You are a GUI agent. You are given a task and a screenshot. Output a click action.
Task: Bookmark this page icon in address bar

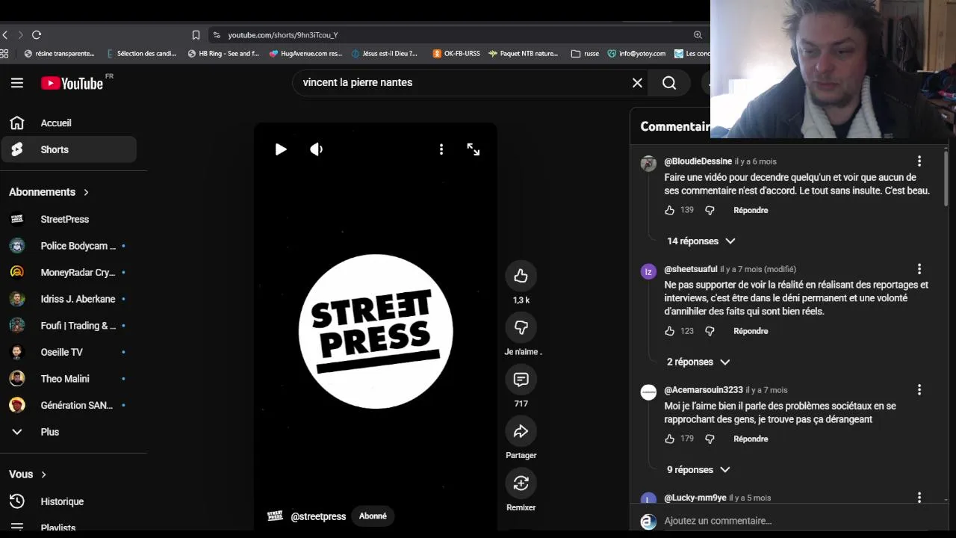point(196,35)
